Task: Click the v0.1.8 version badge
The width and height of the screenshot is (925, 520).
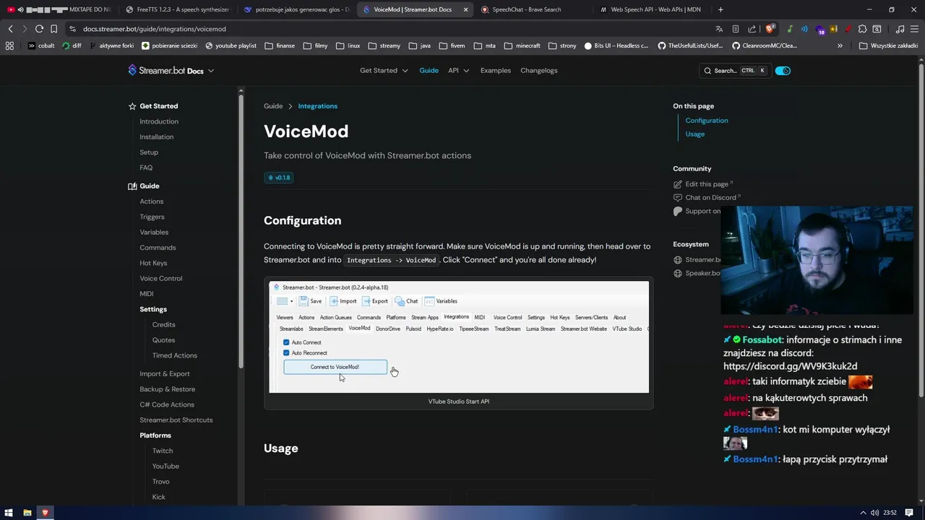Action: pyautogui.click(x=279, y=178)
